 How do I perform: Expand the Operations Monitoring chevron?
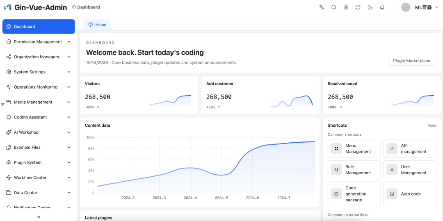coord(69,87)
